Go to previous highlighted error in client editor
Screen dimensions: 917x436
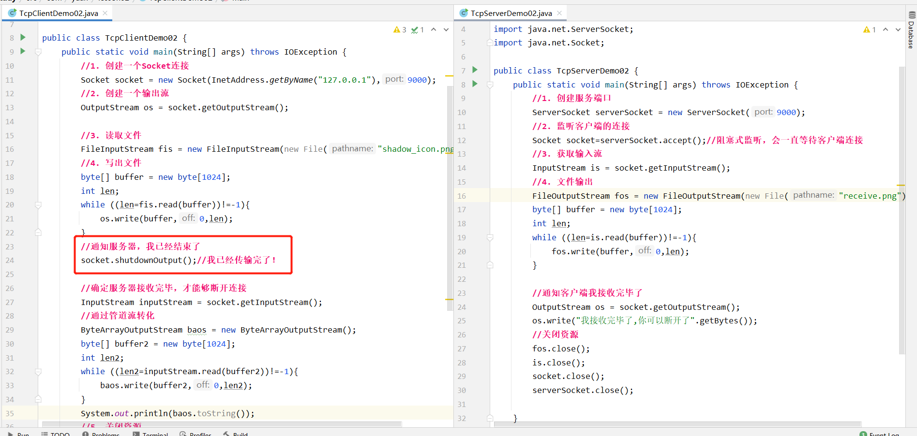click(434, 29)
